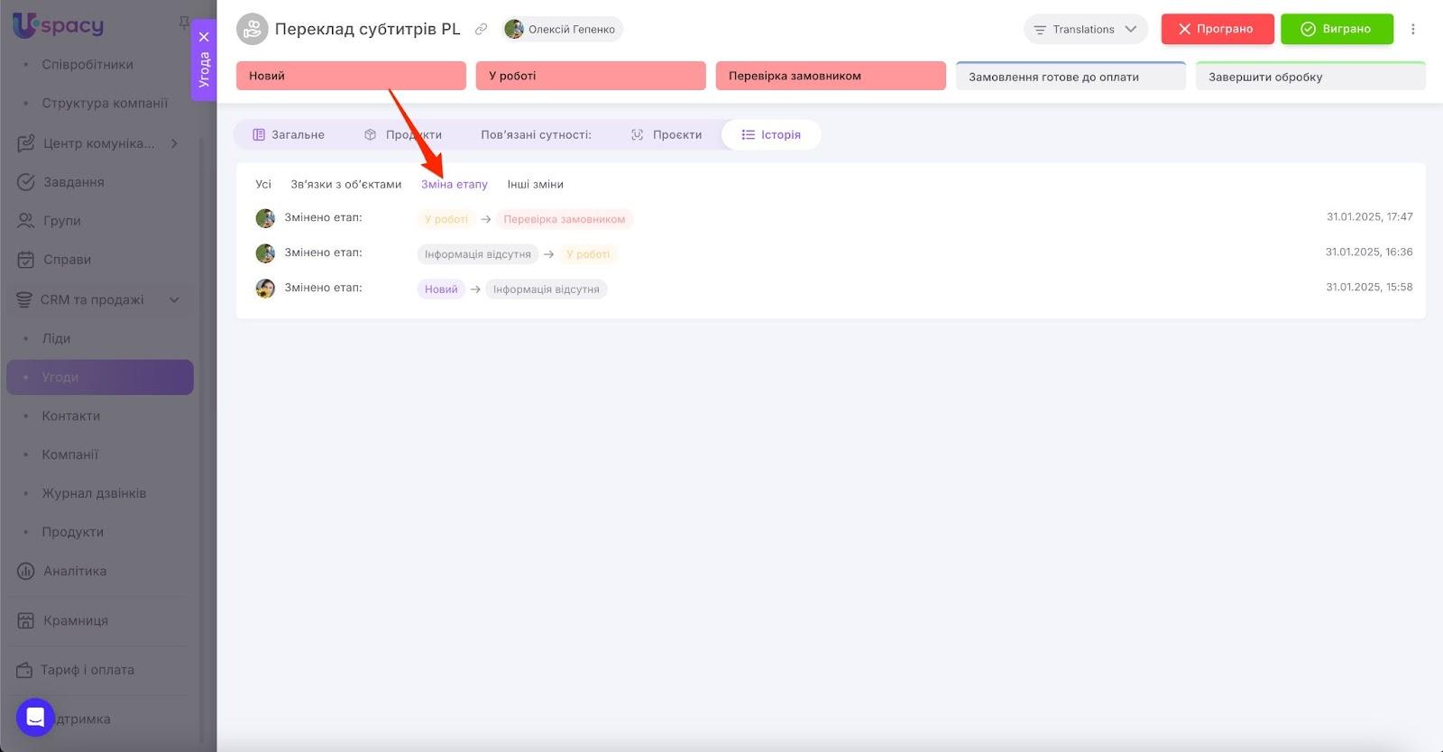Click the CRM та продажі stack icon
The image size is (1443, 752).
pyautogui.click(x=24, y=300)
